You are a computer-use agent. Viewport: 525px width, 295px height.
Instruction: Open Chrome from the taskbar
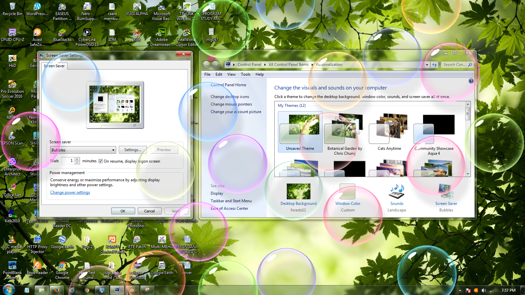[x=87, y=290]
